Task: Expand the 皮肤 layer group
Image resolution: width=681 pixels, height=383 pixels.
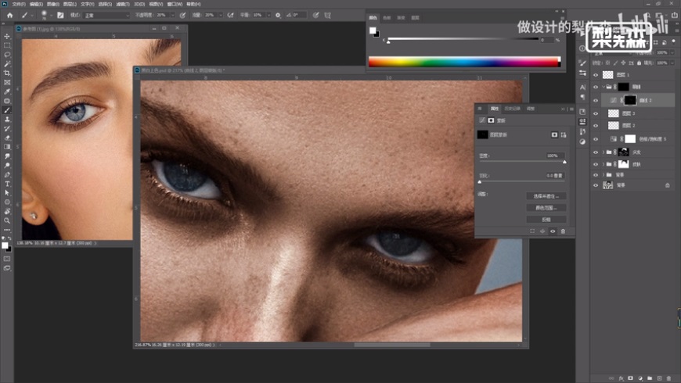Action: click(603, 164)
